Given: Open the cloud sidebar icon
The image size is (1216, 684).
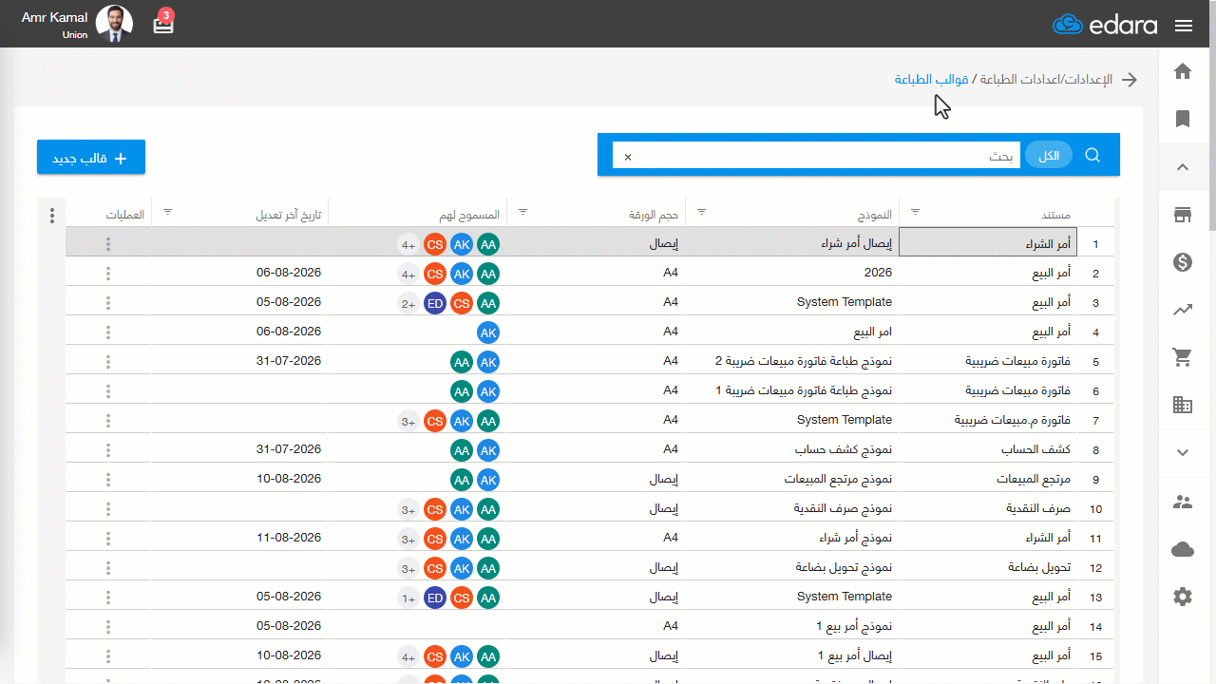Looking at the screenshot, I should (x=1183, y=549).
